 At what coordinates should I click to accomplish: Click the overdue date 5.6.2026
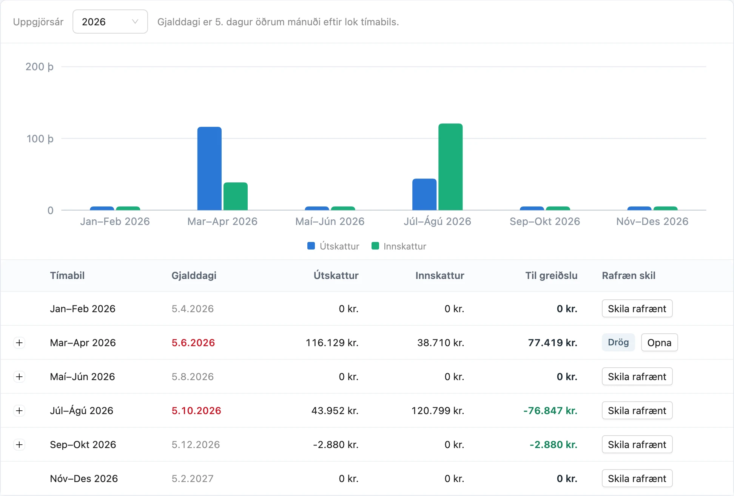[193, 343]
